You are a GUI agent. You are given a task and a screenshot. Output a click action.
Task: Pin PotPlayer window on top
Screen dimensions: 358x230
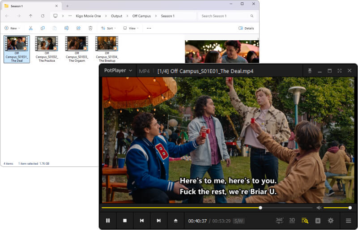click(310, 71)
